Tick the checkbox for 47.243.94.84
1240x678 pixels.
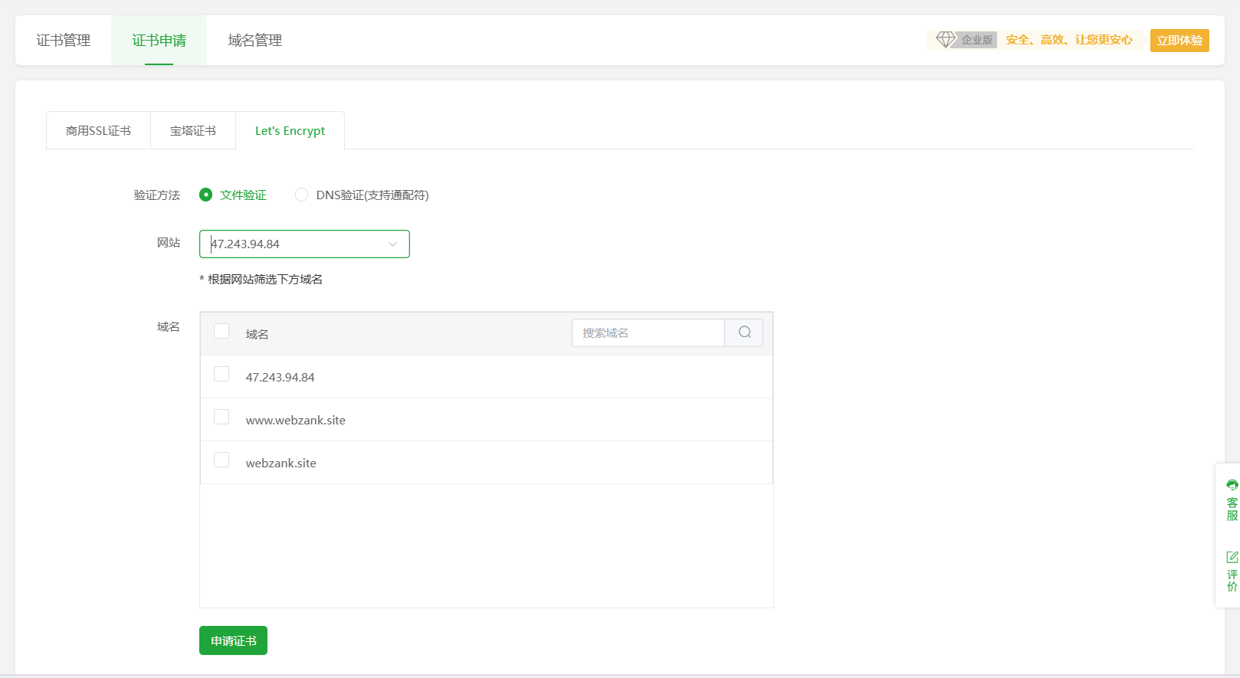pyautogui.click(x=221, y=374)
